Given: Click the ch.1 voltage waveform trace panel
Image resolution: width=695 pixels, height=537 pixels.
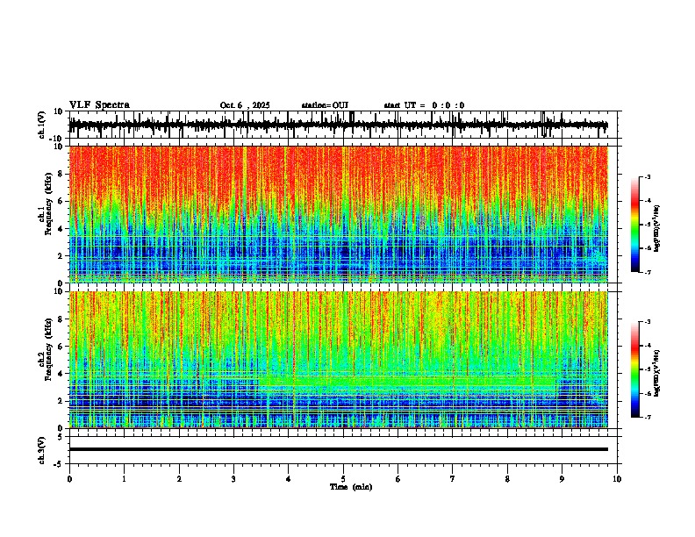Looking at the screenshot, I should [x=343, y=125].
